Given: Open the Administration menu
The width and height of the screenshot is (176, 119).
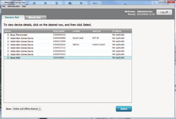Looking at the screenshot, I should 14,6.
